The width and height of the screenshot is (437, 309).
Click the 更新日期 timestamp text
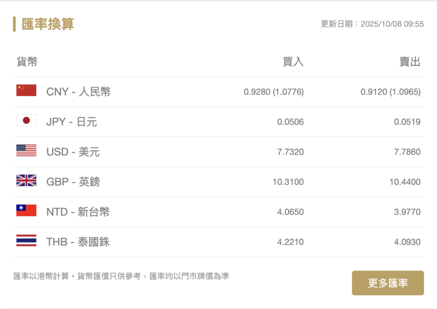pos(372,24)
